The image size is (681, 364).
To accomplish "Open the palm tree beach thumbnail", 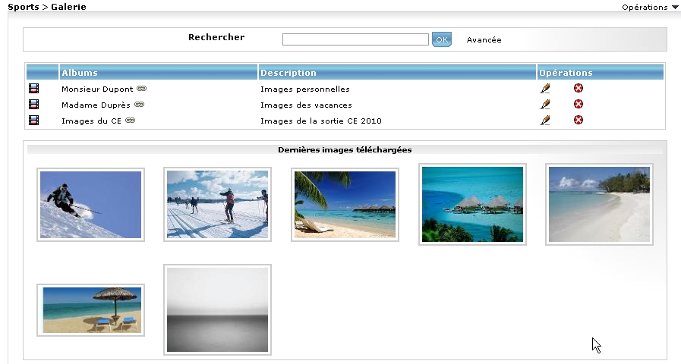I will [345, 205].
